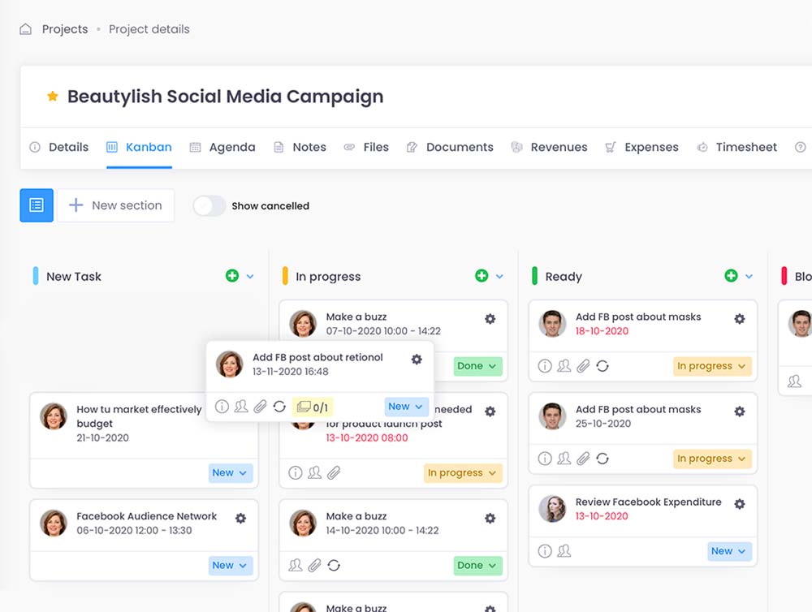Click info icon on Review Facebook Expenditure card
This screenshot has width=812, height=612.
point(545,551)
